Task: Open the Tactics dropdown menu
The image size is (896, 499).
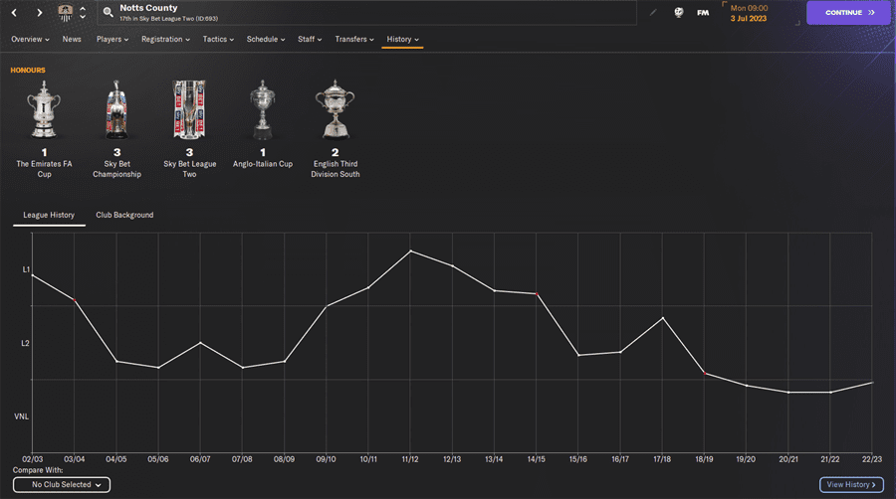Action: pyautogui.click(x=218, y=40)
